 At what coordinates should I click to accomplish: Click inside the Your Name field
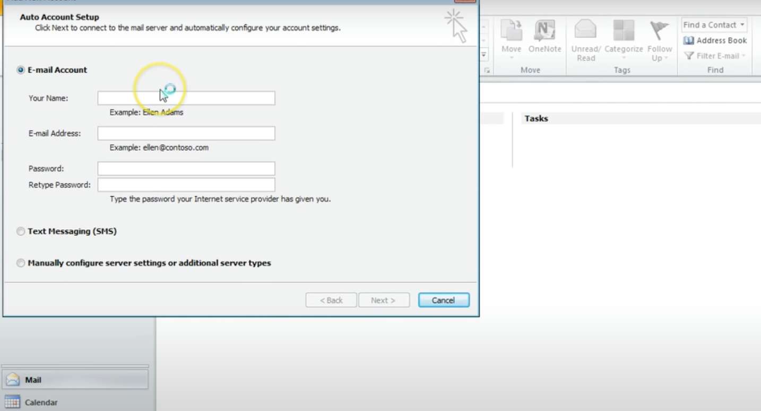click(x=186, y=98)
